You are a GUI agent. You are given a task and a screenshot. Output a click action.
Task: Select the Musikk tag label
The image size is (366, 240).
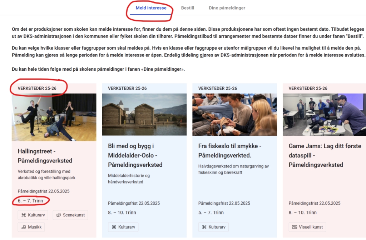coord(35,227)
